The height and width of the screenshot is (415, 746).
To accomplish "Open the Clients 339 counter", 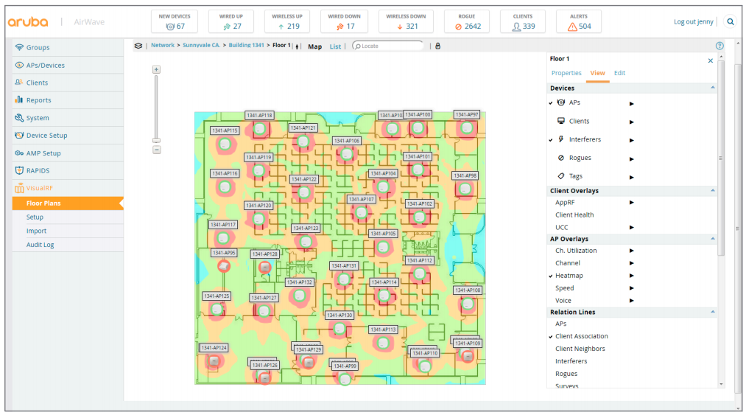I will pyautogui.click(x=522, y=22).
